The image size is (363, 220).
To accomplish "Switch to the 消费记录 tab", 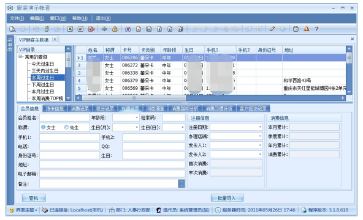I will coord(80,108).
